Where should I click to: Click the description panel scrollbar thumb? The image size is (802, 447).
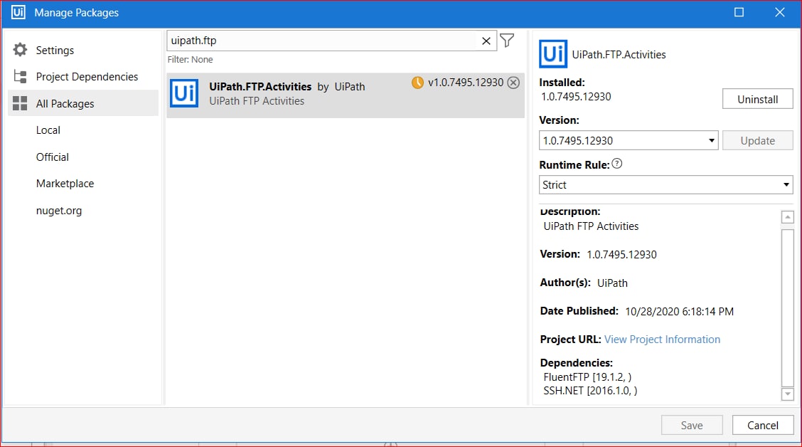787,308
